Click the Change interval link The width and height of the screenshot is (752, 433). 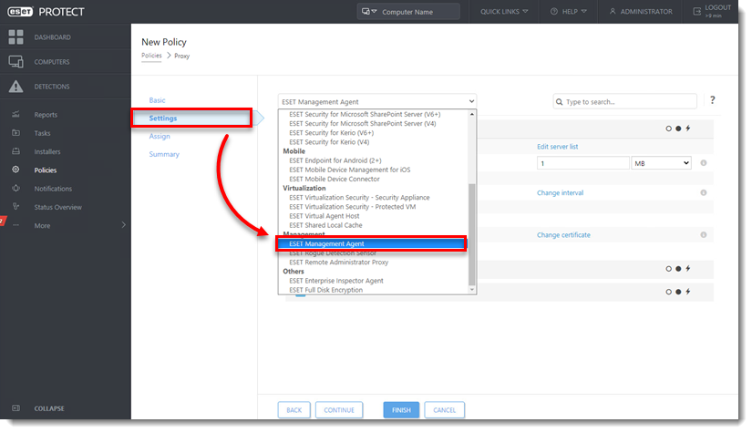pyautogui.click(x=561, y=192)
